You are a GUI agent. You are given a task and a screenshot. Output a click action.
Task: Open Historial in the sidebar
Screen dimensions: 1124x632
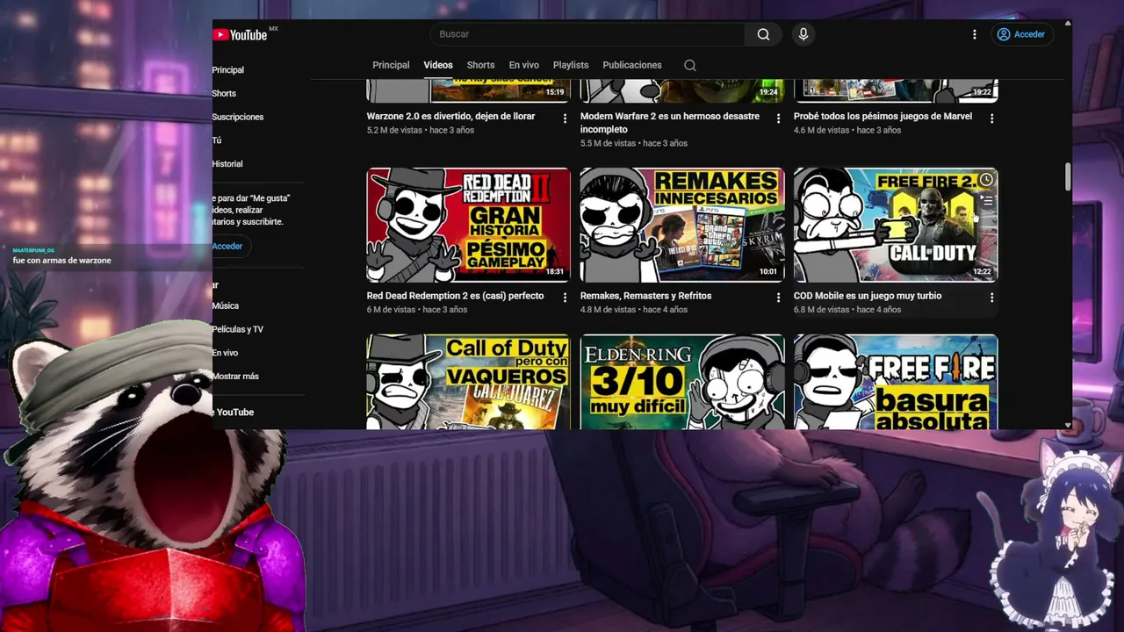point(227,164)
